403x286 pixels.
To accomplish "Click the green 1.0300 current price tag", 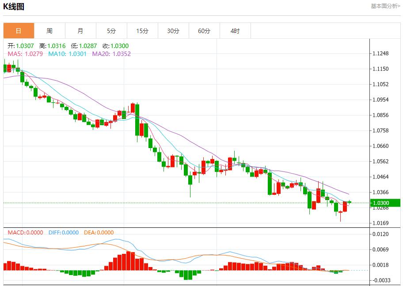I will click(x=380, y=203).
